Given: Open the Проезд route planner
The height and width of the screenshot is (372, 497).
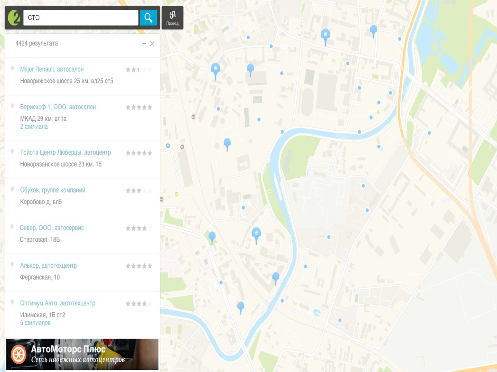Looking at the screenshot, I should 172,18.
